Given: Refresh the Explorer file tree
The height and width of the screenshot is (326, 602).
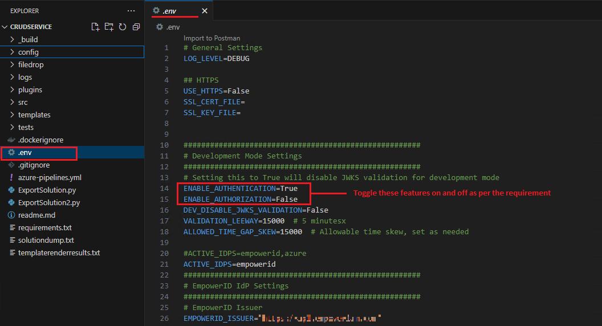Looking at the screenshot, I should (x=123, y=27).
